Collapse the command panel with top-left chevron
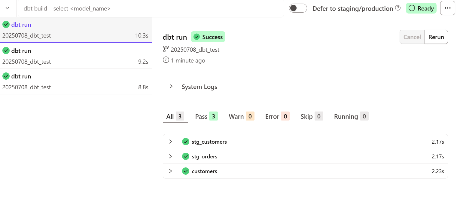 (8, 8)
